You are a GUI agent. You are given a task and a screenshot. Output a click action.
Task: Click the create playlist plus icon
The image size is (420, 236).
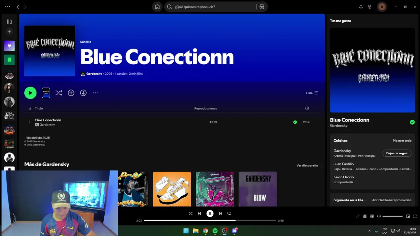9,32
